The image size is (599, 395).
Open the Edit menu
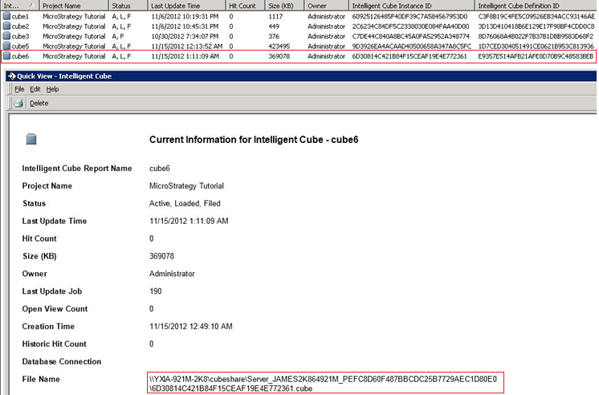pyautogui.click(x=35, y=89)
